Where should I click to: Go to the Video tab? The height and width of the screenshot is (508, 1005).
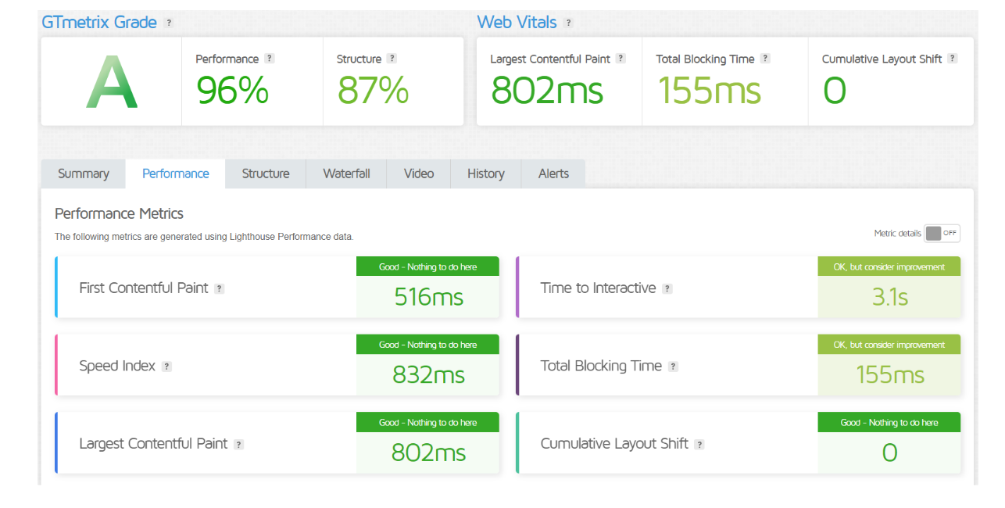click(419, 174)
